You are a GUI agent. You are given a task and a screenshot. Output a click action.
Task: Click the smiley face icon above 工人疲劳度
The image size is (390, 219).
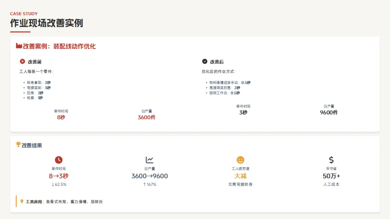pos(240,160)
